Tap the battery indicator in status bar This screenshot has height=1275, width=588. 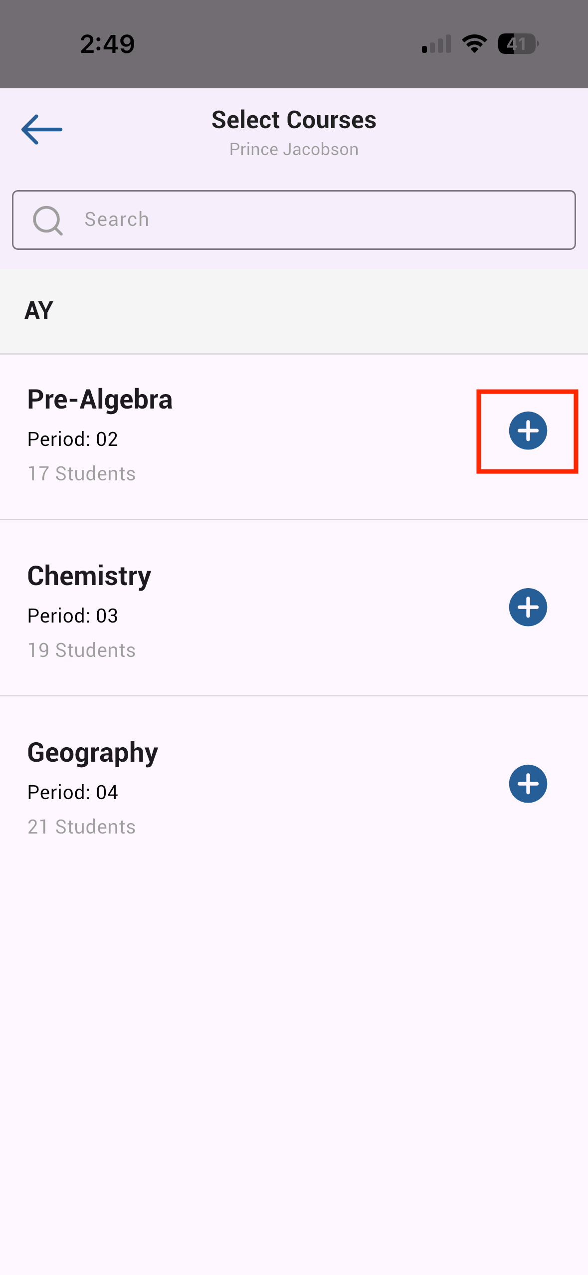pos(518,44)
